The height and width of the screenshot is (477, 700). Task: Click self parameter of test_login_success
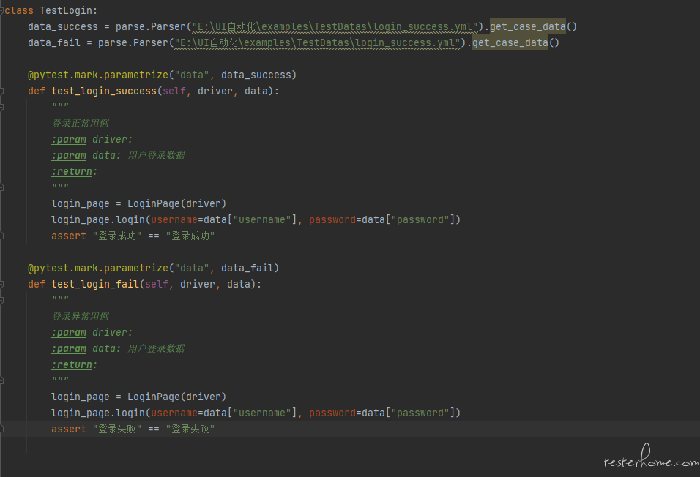coord(174,91)
